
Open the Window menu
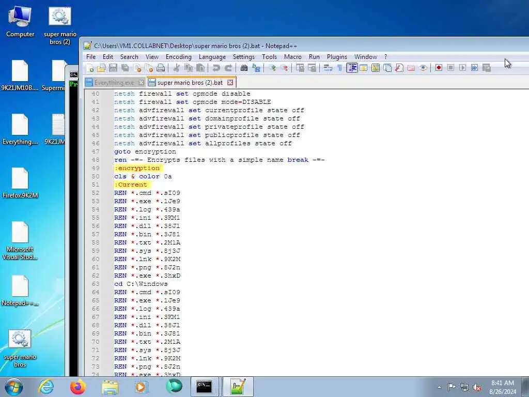[x=366, y=57]
